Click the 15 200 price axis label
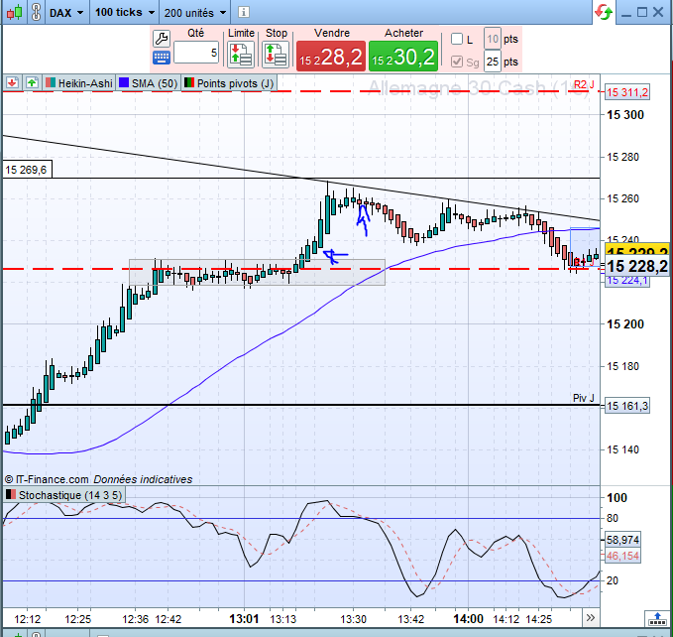Screen dimensions: 673x637 point(624,324)
